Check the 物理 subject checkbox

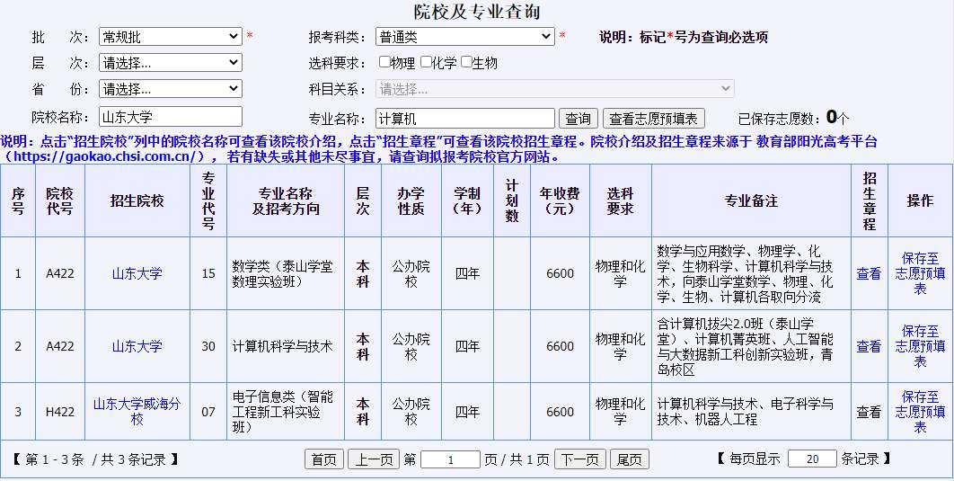click(x=384, y=63)
